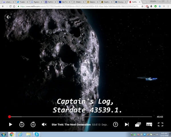
Task: Click the blue chat bubble tray icon
Action: [145, 134]
